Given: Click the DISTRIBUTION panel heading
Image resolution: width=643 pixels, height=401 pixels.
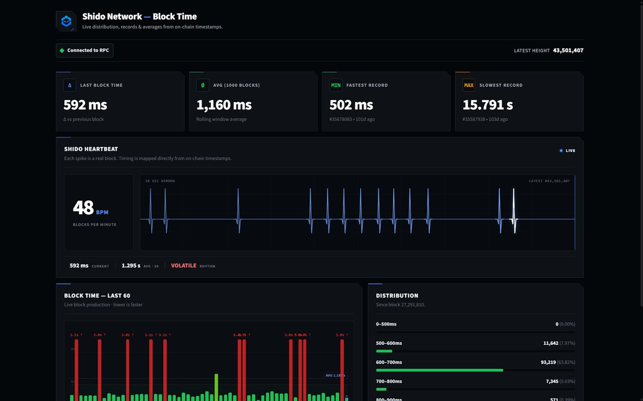Looking at the screenshot, I should pos(397,296).
